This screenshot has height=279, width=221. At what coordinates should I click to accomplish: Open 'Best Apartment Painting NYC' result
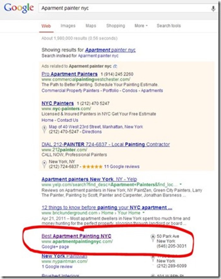pyautogui.click(x=76, y=236)
